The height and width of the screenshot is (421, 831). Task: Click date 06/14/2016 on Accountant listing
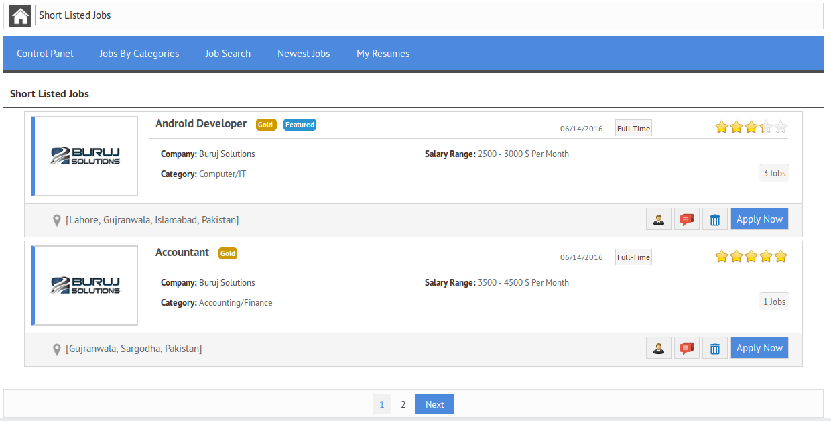click(582, 257)
